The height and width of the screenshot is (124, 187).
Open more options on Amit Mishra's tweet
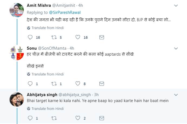pyautogui.click(x=176, y=5)
